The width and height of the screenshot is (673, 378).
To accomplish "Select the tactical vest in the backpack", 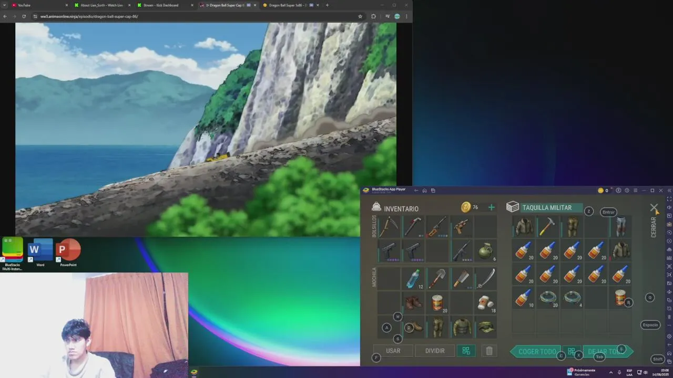I will pos(462,327).
